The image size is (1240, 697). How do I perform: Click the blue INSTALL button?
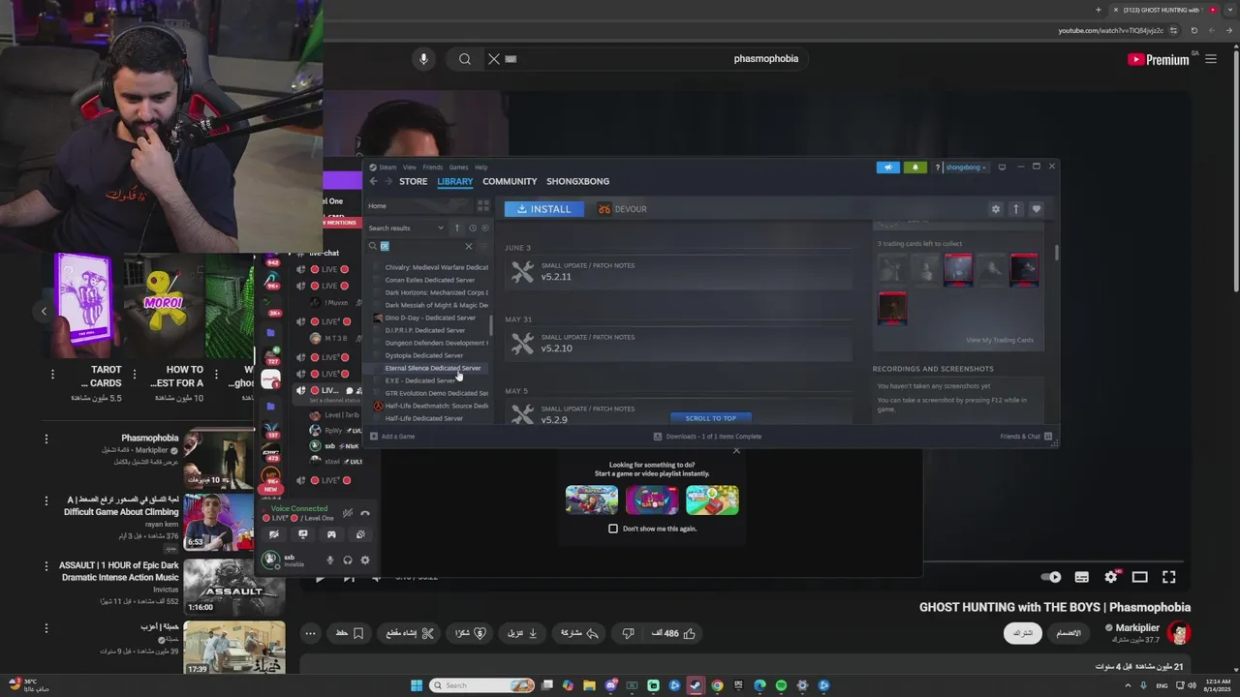point(544,209)
